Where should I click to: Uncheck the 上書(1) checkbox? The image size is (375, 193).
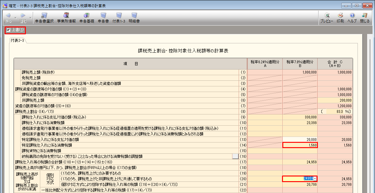click(8, 30)
